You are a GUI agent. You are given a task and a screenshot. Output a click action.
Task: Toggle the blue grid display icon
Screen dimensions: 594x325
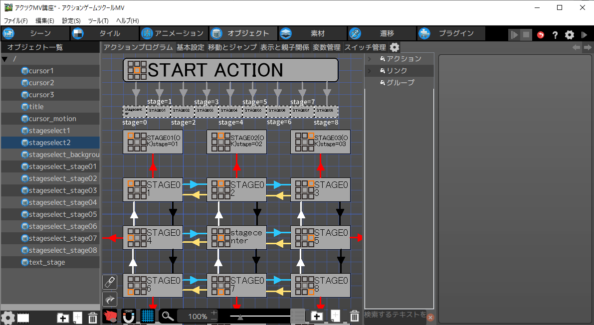click(147, 316)
